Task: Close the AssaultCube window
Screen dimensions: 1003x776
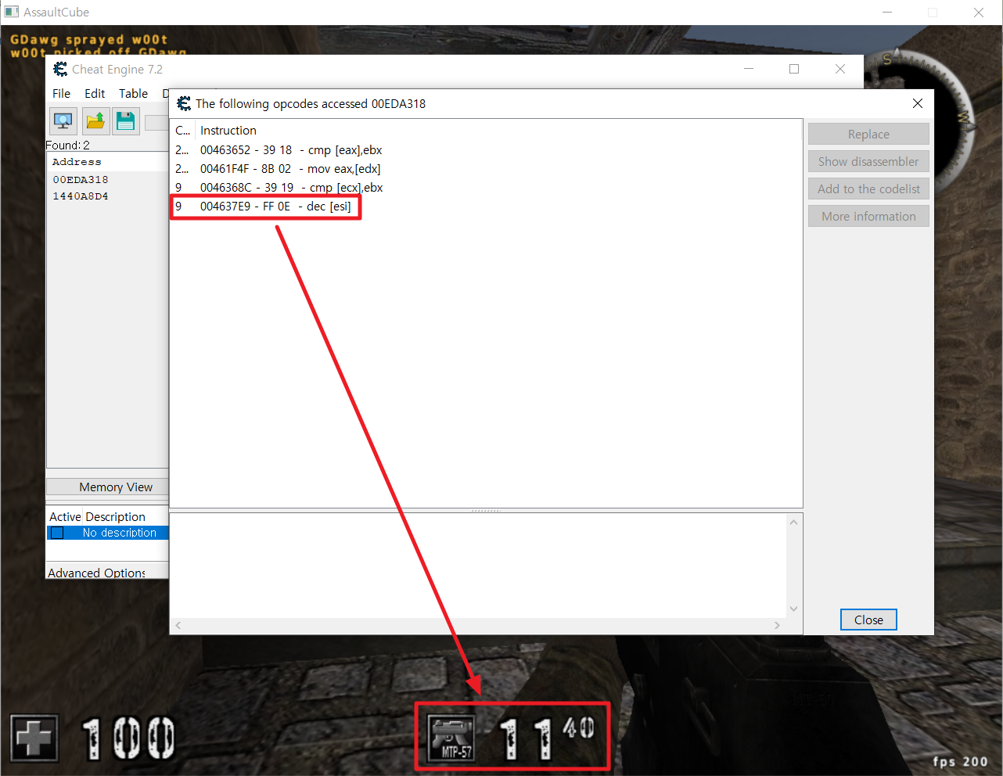Action: coord(979,12)
